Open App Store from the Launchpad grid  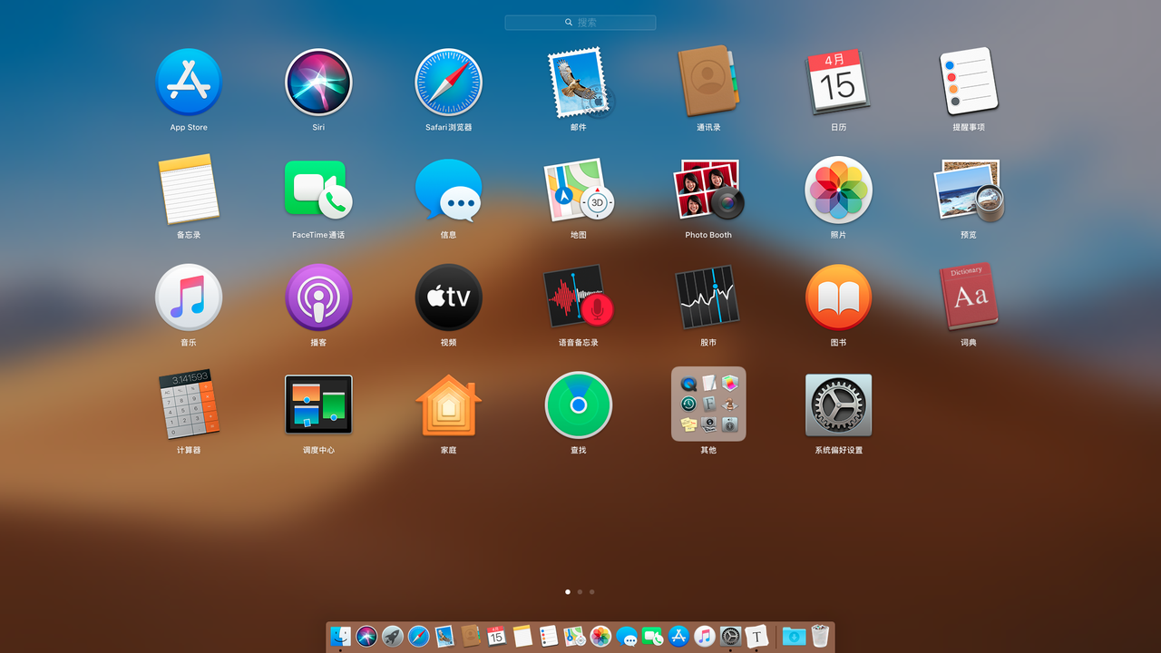[x=189, y=82]
